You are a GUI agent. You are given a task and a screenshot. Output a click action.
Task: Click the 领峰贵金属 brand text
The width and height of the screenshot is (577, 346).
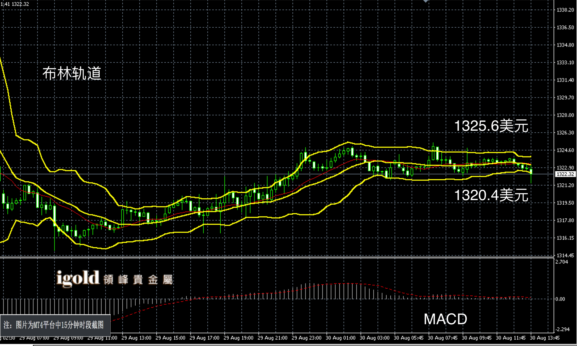click(138, 280)
